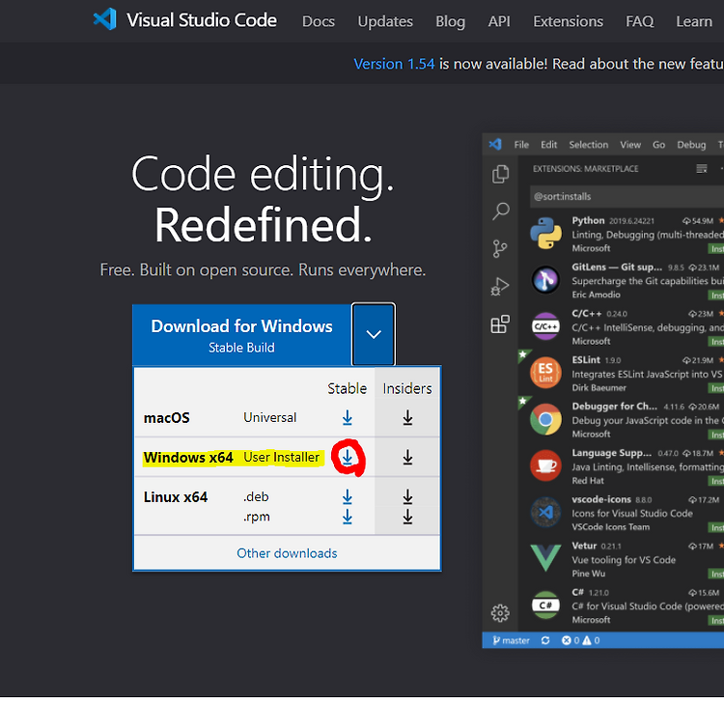Click the Visual Studio Code title text
Screen dimensions: 724x703
point(202,20)
